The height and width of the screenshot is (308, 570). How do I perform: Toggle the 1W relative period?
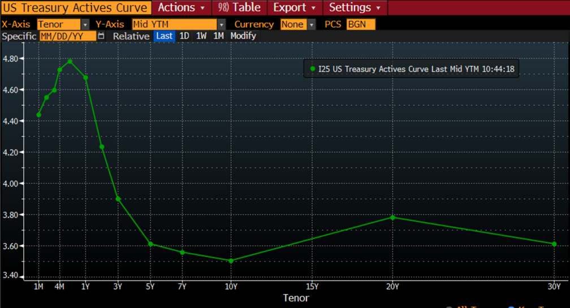pos(201,36)
